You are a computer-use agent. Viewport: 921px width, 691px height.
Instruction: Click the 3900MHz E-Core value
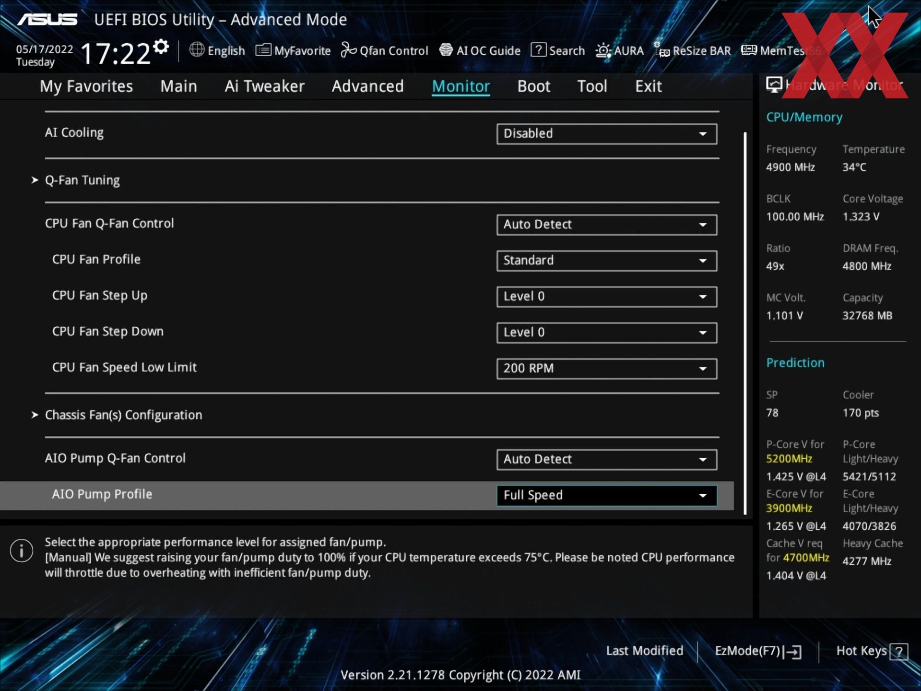point(789,508)
